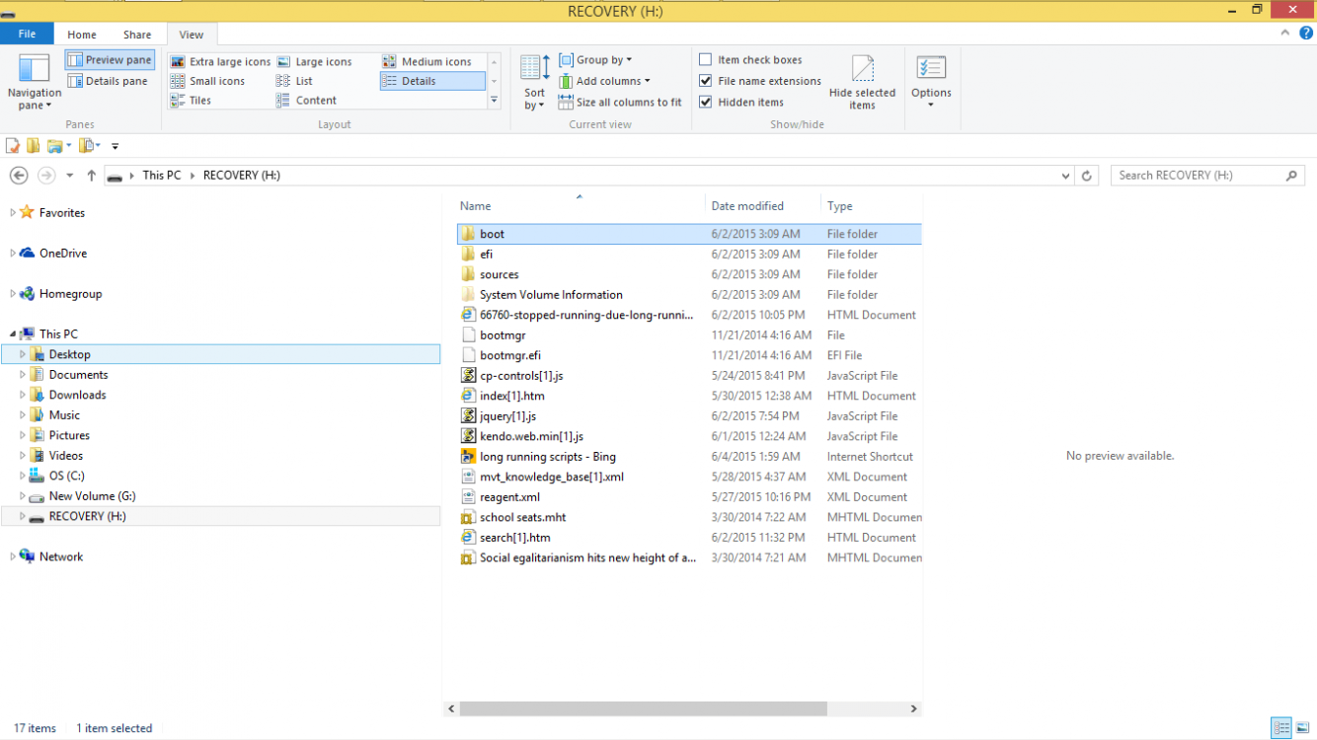Select the Tiles layout
Viewport: 1317px width, 740px height.
pos(192,100)
